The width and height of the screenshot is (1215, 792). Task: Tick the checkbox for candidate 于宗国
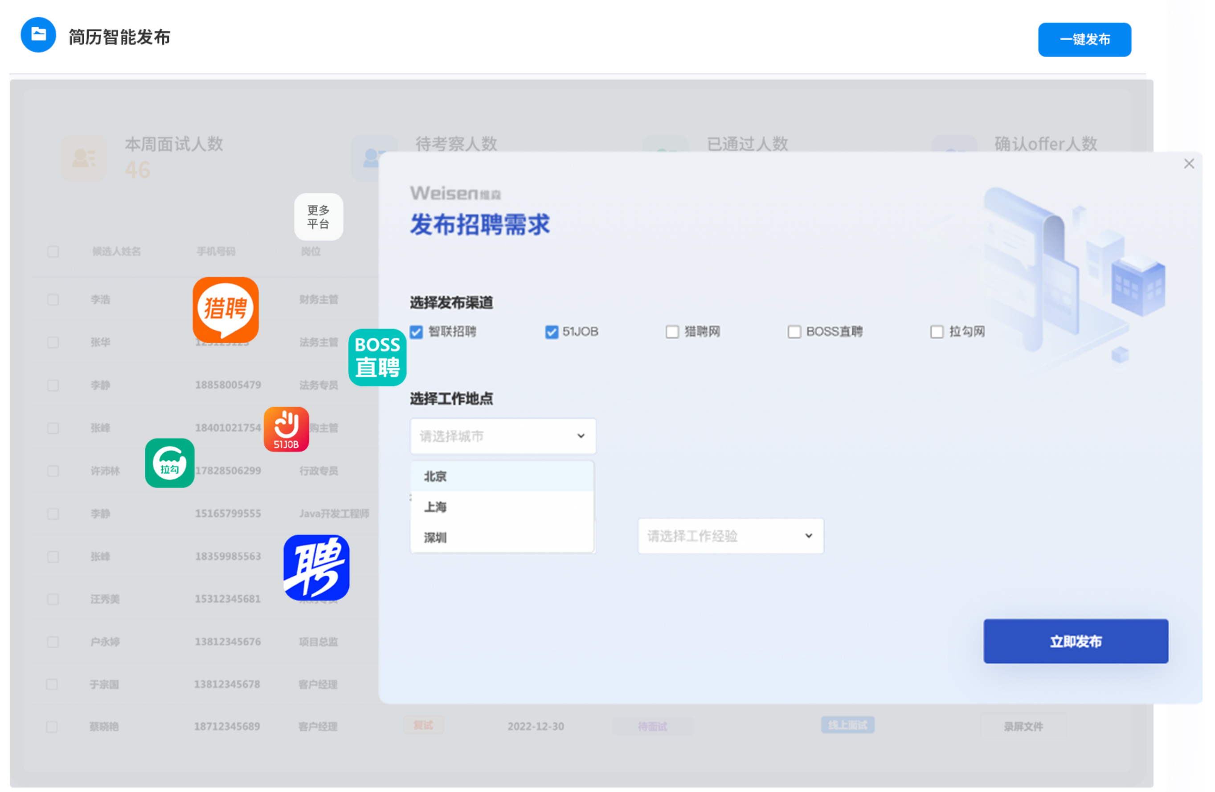[52, 684]
